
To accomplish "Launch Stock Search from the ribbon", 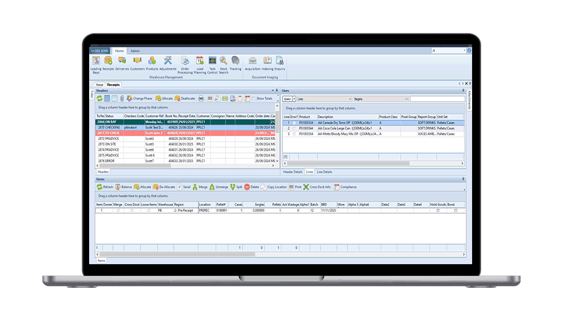I will [x=224, y=61].
